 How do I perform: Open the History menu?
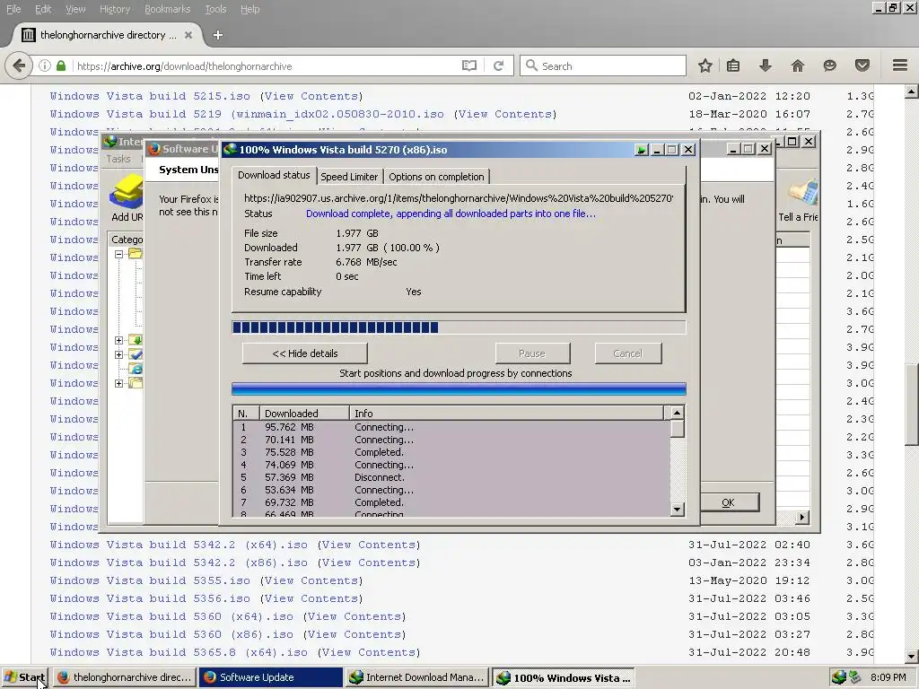click(115, 9)
